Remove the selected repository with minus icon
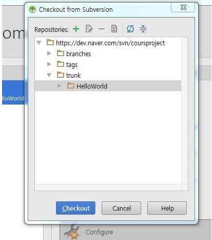Screen dimensions: 212x240 pyautogui.click(x=102, y=29)
